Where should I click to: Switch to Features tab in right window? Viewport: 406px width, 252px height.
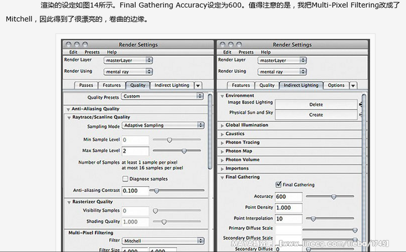[x=241, y=85]
